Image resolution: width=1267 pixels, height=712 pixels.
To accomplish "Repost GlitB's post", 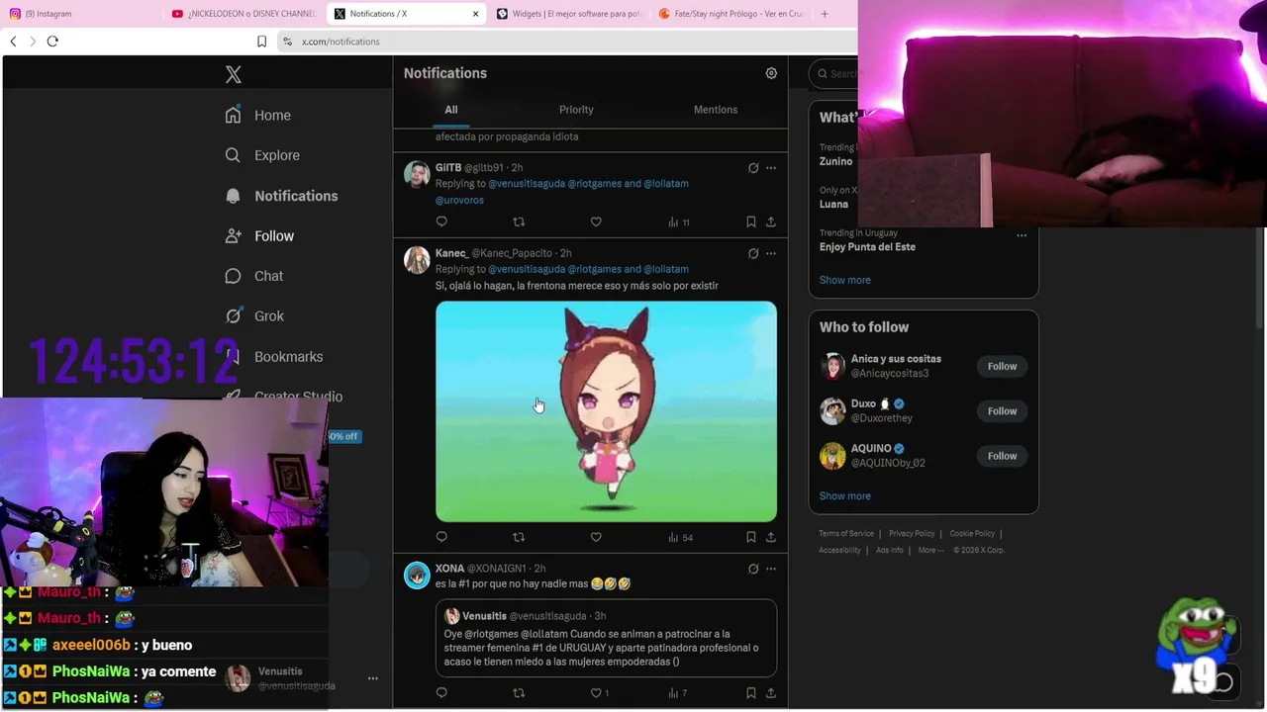I will click(x=519, y=222).
